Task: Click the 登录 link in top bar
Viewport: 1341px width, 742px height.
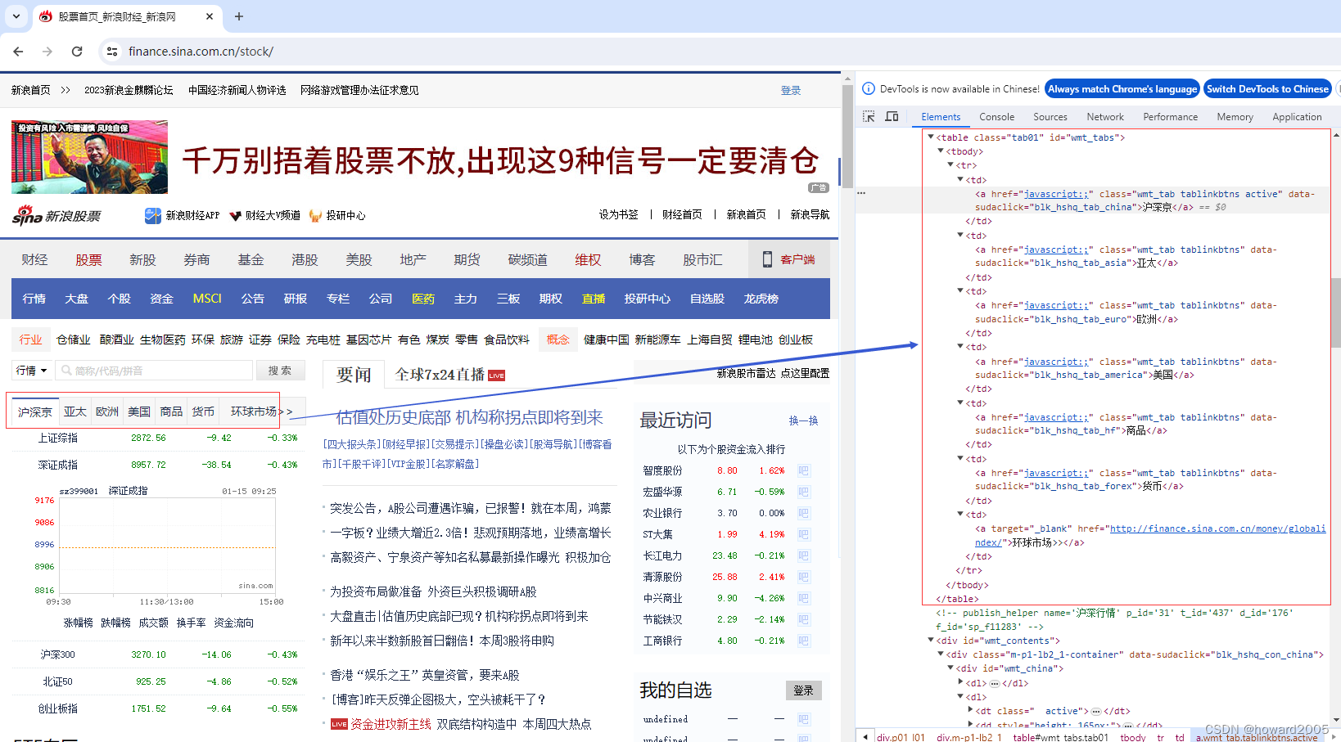Action: coord(791,91)
